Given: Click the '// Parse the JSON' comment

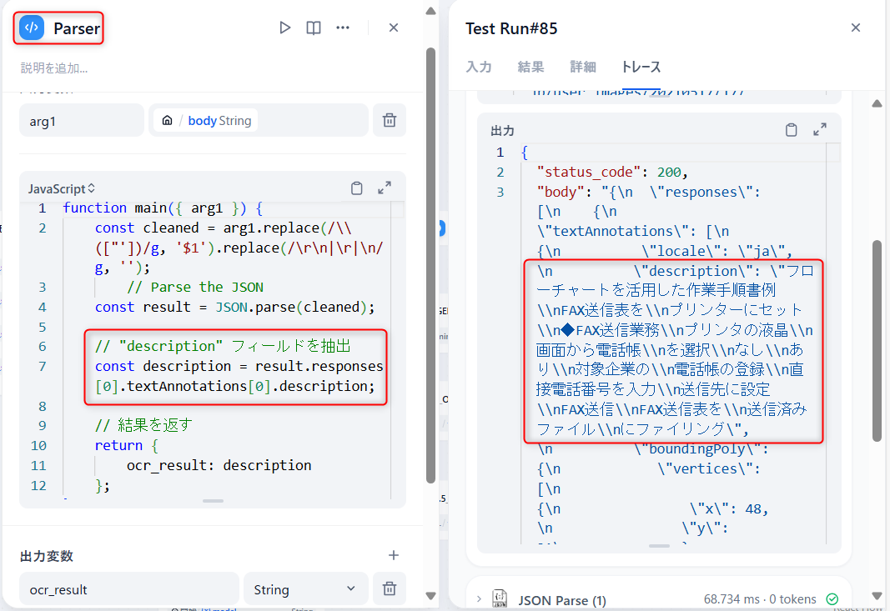Looking at the screenshot, I should point(195,287).
